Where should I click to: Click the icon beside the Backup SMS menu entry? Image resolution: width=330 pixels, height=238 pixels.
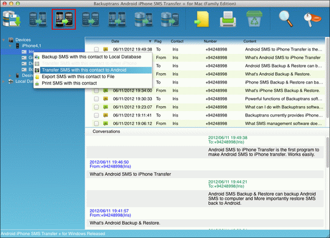(37, 57)
